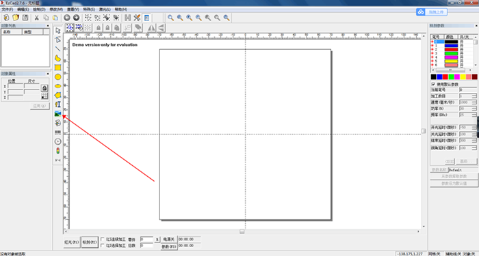Choose the circle drawing tool

[x=57, y=76]
